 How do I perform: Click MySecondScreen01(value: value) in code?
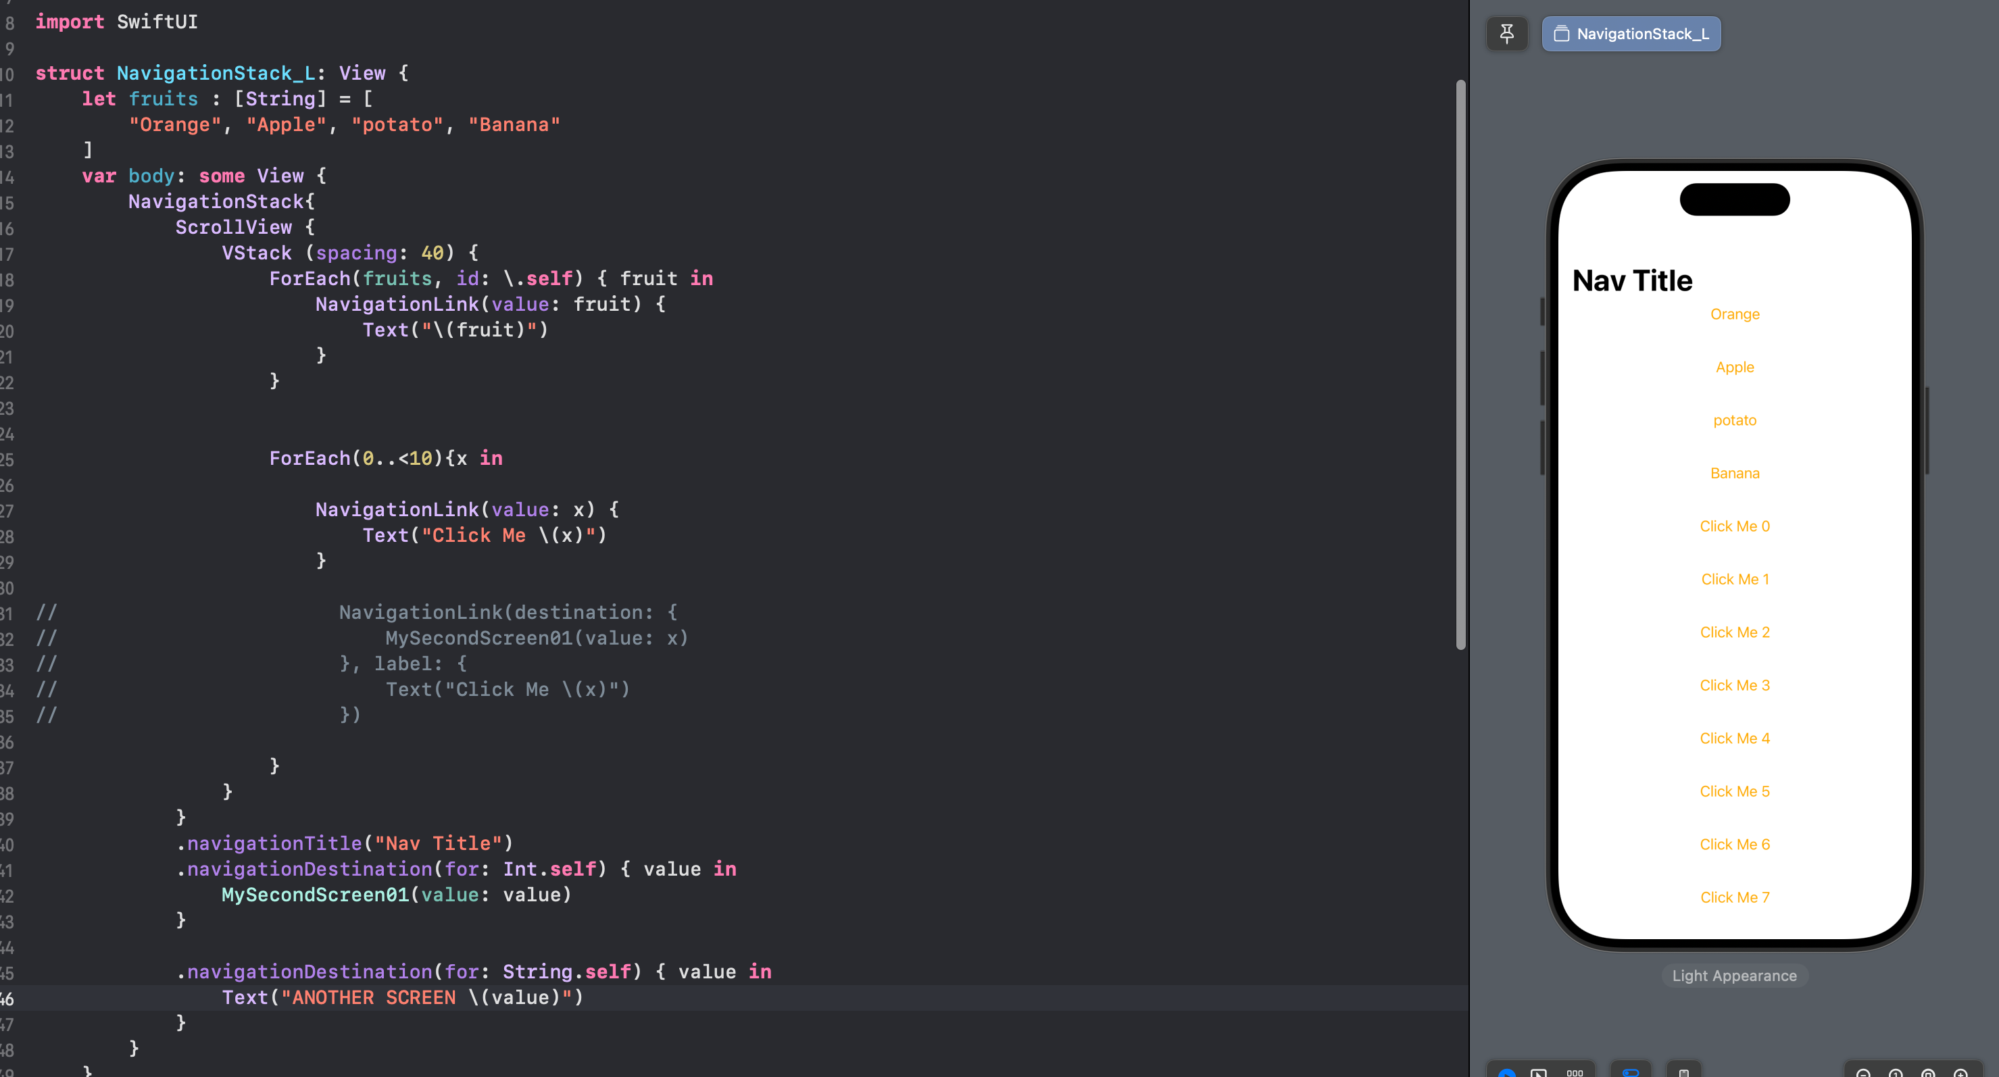click(x=397, y=895)
